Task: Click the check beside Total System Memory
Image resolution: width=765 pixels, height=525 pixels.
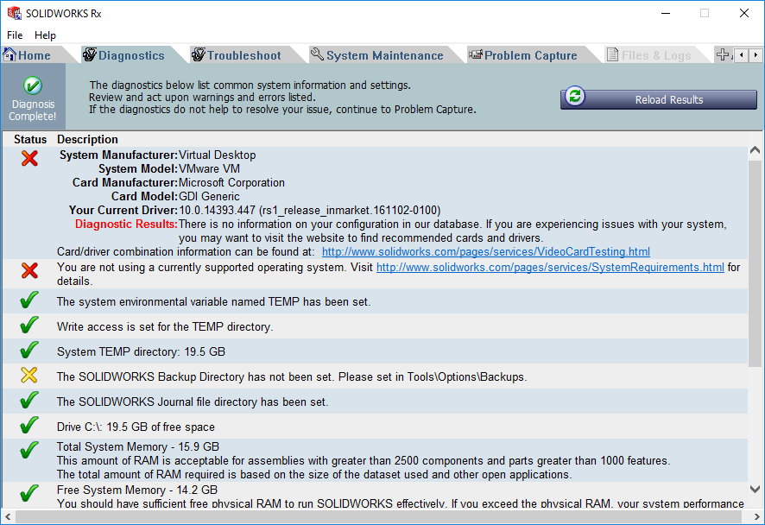Action: coord(29,450)
